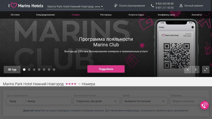Open the pink callback chat bubble

[205, 105]
